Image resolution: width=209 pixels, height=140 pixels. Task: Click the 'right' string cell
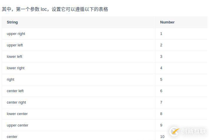click(x=11, y=80)
